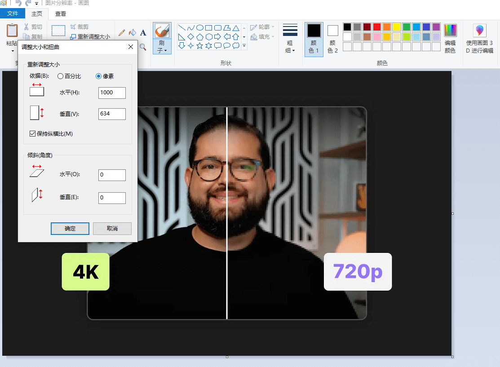Screen dimensions: 500x367
Task: Select the 像素 (pixels) radio button
Action: tap(99, 76)
